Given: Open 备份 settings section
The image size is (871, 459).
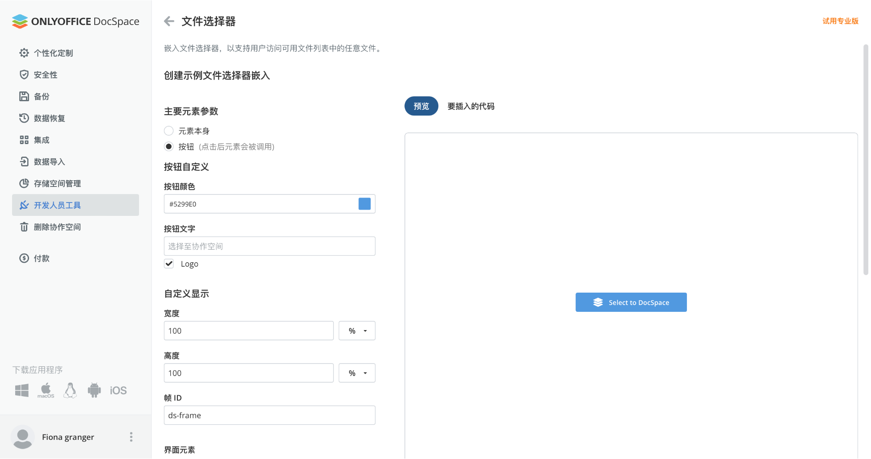Looking at the screenshot, I should (76, 96).
